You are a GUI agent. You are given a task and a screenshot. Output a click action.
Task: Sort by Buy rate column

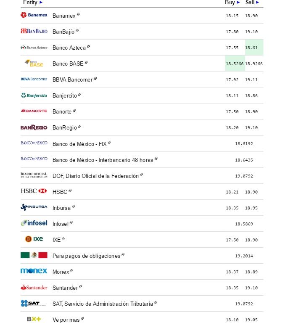pyautogui.click(x=232, y=3)
